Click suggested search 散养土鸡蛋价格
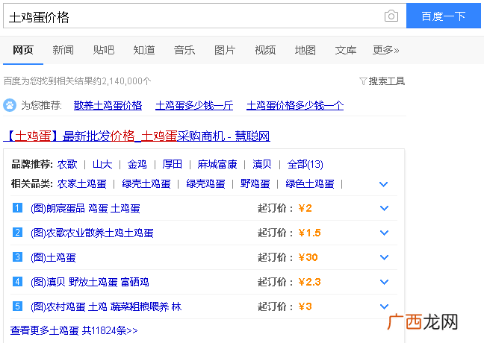This screenshot has width=484, height=343. (108, 105)
